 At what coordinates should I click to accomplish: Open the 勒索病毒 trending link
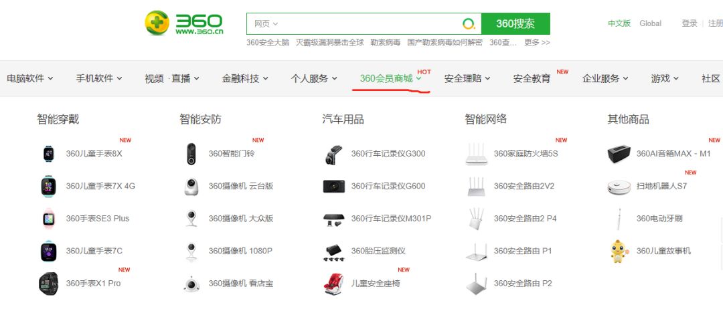click(386, 42)
